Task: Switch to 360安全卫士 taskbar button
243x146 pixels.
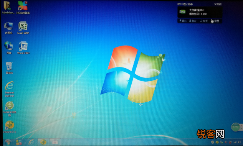Action: tap(43, 142)
